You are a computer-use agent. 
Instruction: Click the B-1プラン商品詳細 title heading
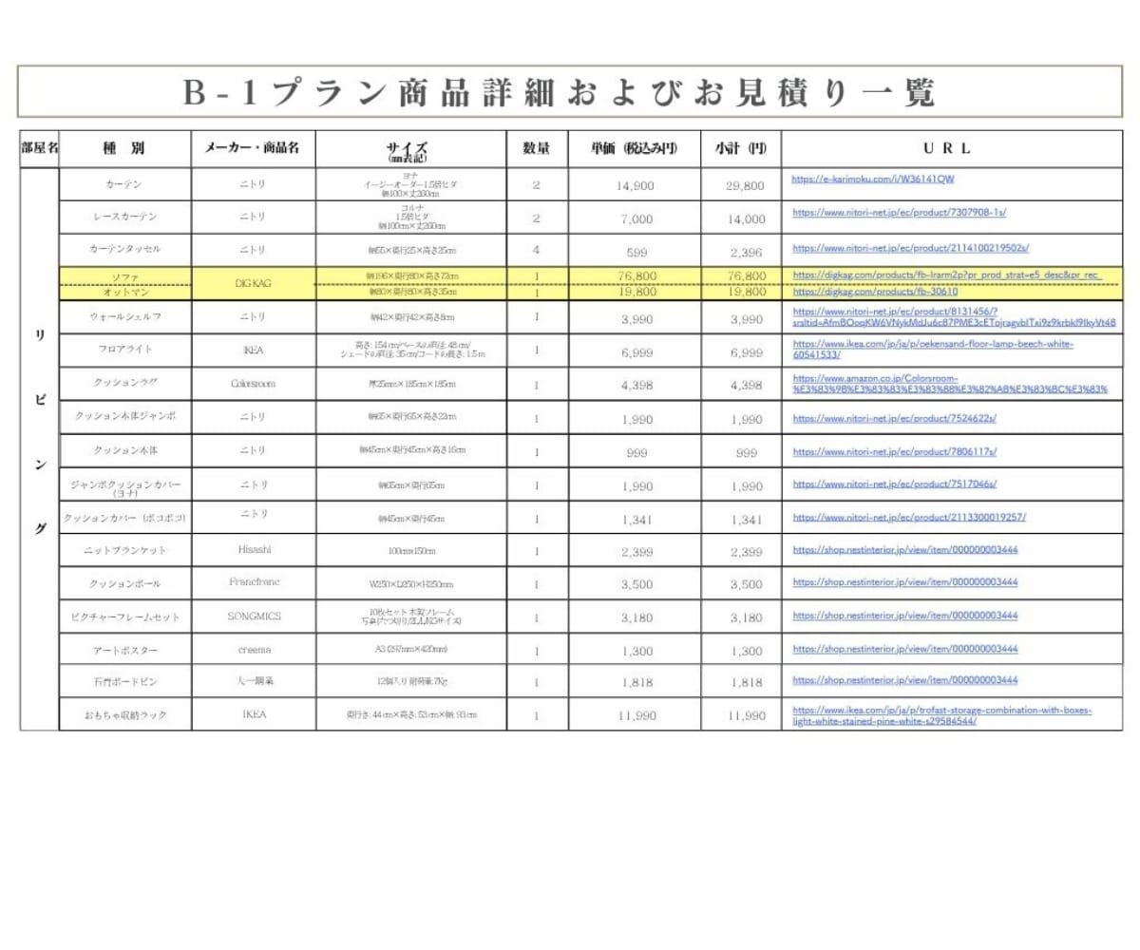560,92
